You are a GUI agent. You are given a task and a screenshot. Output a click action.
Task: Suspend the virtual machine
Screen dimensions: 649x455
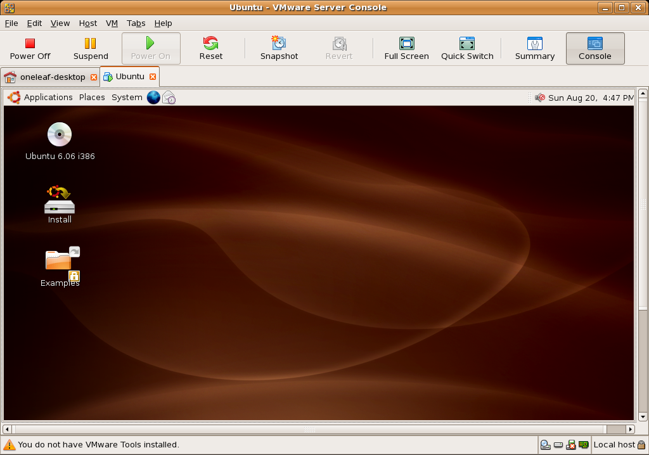[x=91, y=48]
